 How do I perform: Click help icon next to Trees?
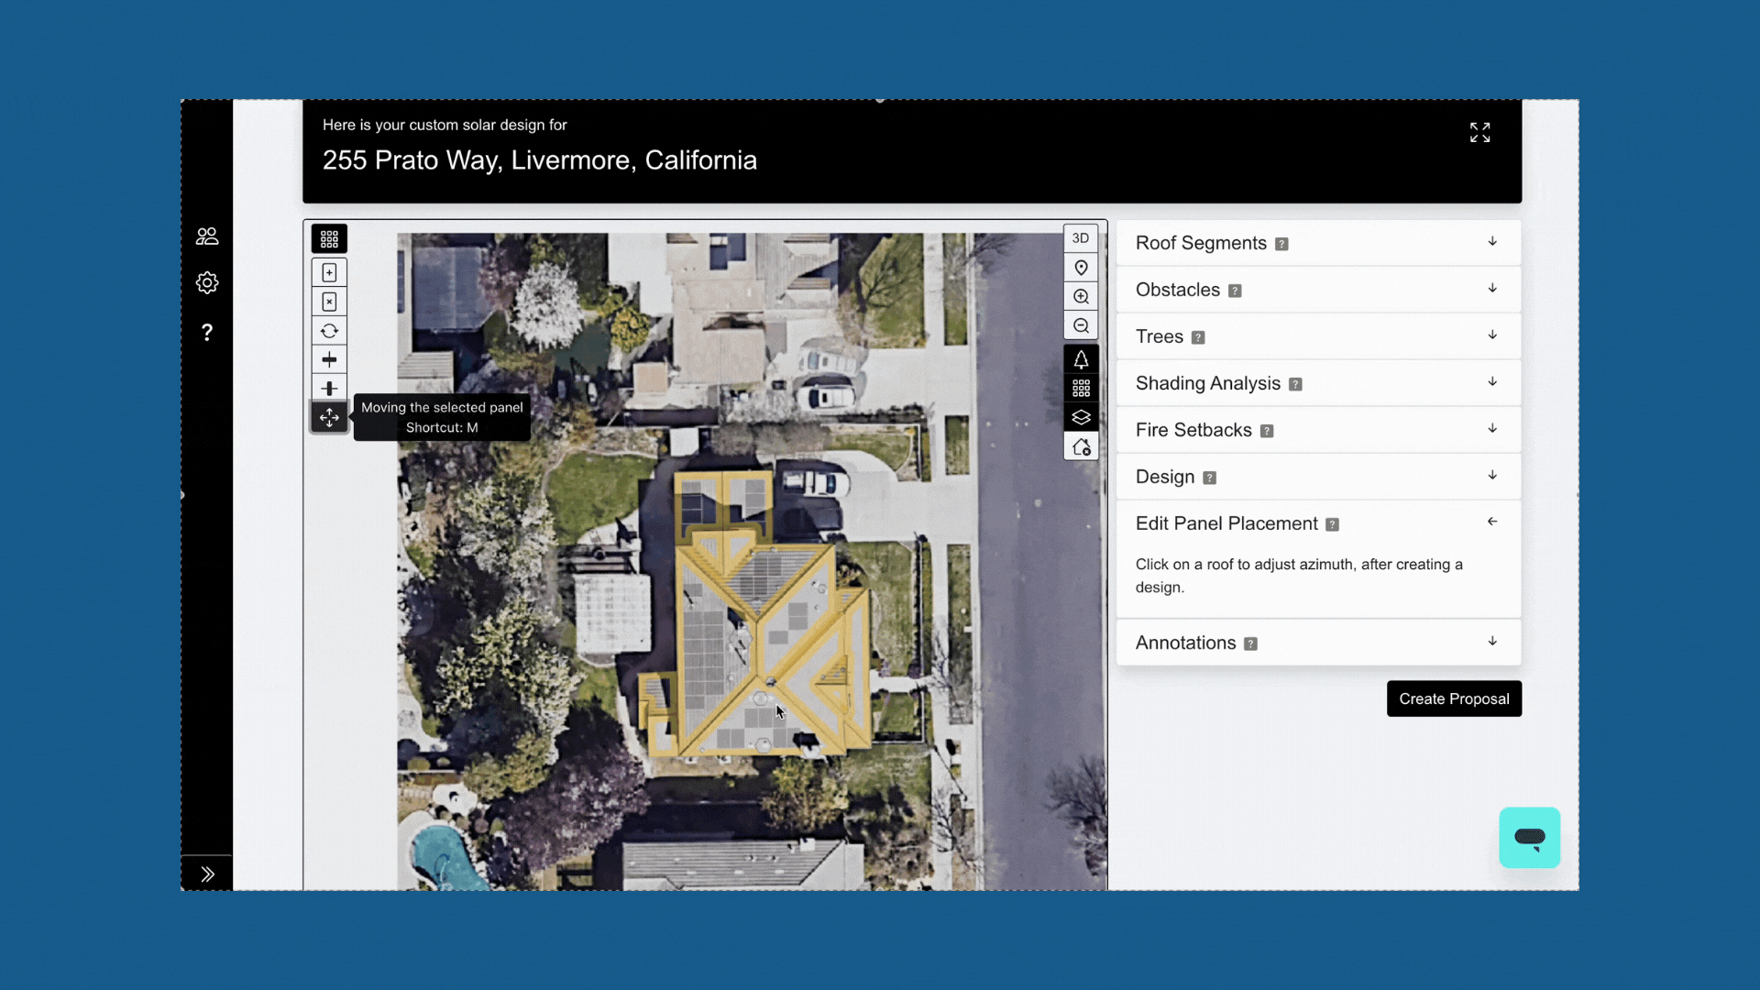point(1198,338)
